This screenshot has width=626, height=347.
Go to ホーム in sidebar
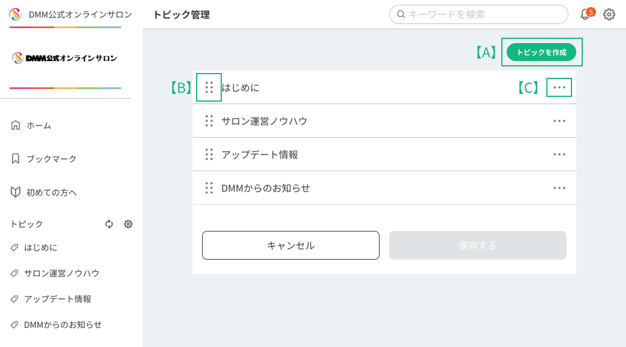[x=38, y=125]
